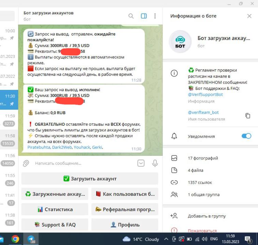
Task: Open the 17 фотографий shared media
Action: (x=203, y=158)
